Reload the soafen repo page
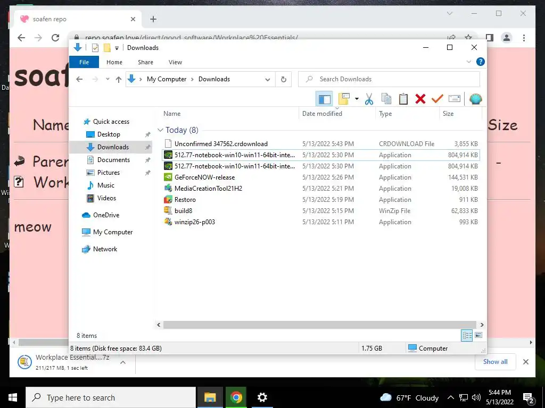This screenshot has width=545, height=408. pos(55,38)
